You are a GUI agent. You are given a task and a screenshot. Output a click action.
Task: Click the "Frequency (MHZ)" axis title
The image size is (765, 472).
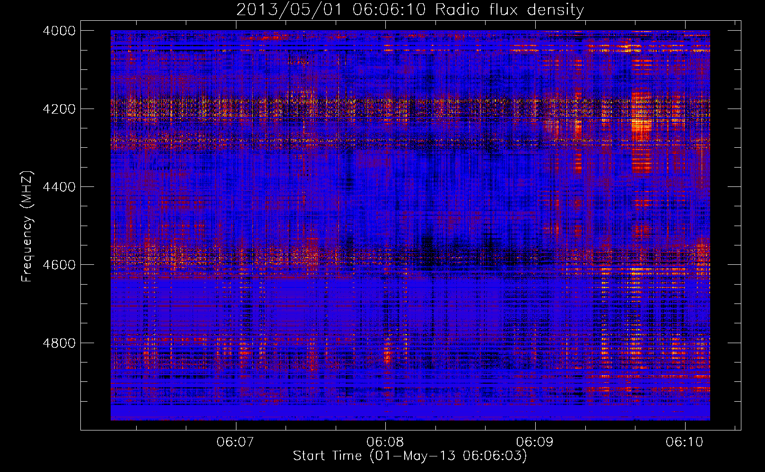point(27,227)
